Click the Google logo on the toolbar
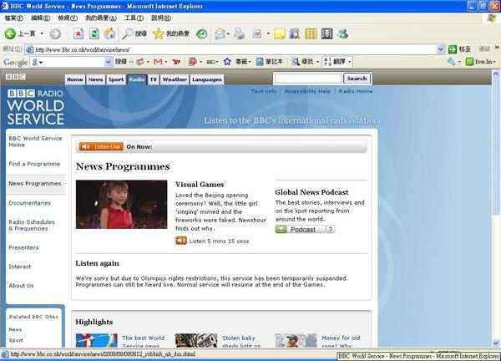The width and height of the screenshot is (501, 361). [15, 62]
